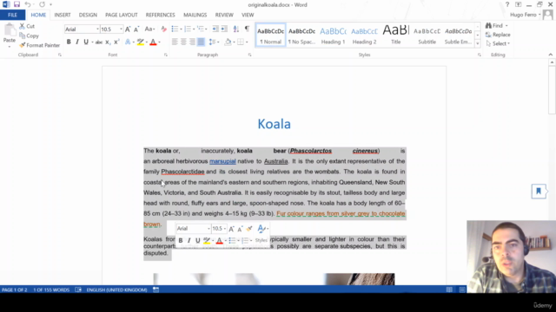Increase paragraph indent
Screen dimensions: 556x312
224,29
